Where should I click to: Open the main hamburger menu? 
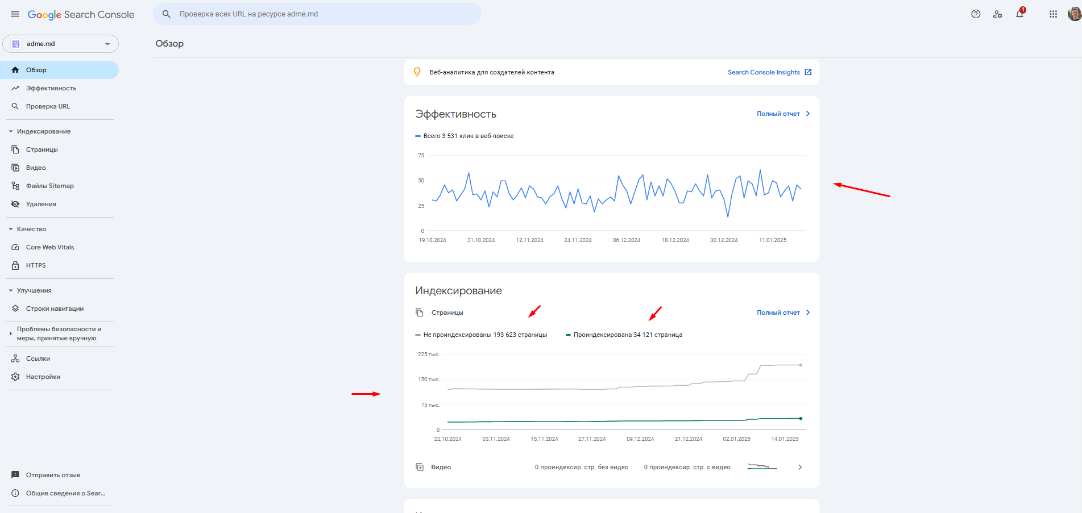15,14
